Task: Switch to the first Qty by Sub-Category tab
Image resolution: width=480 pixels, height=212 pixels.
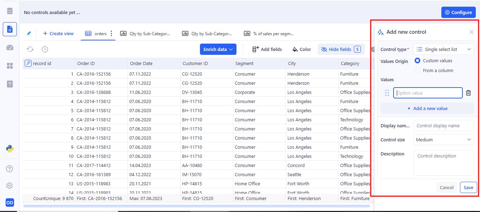Action: click(x=145, y=34)
